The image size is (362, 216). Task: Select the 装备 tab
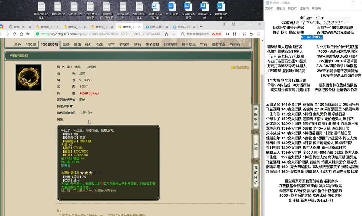click(66, 44)
